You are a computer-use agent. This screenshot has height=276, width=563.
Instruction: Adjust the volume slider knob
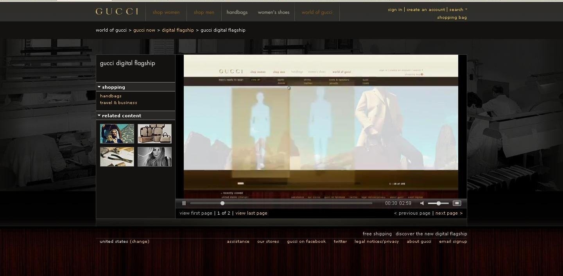coord(439,203)
